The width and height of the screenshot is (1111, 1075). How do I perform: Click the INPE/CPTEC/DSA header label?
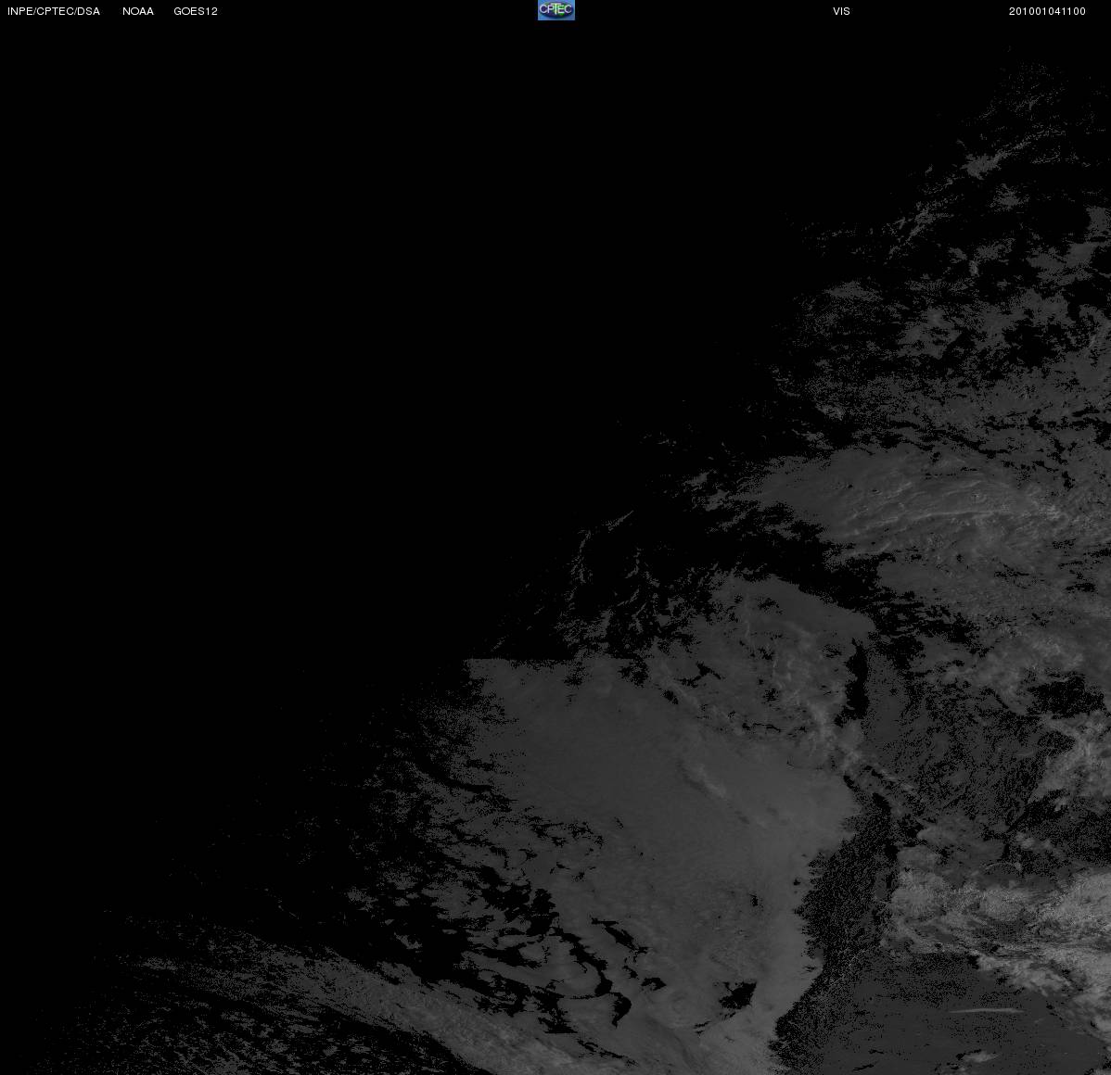click(x=54, y=11)
